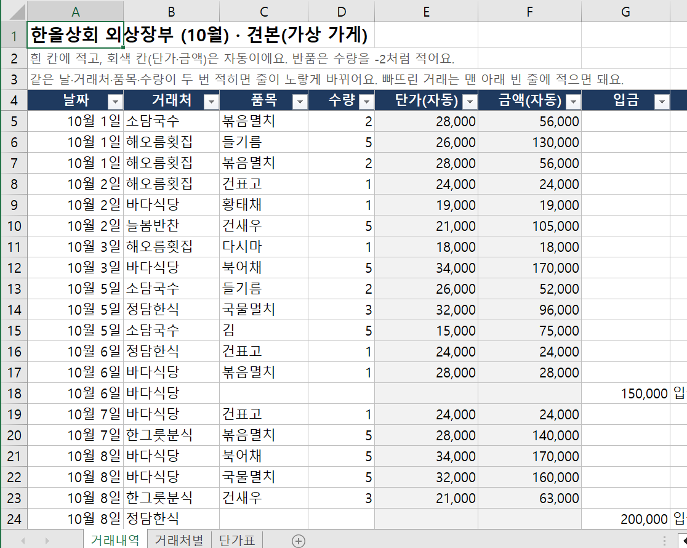This screenshot has width=687, height=548.
Task: Select 볶음멸치 cell in row 17
Action: [x=263, y=372]
